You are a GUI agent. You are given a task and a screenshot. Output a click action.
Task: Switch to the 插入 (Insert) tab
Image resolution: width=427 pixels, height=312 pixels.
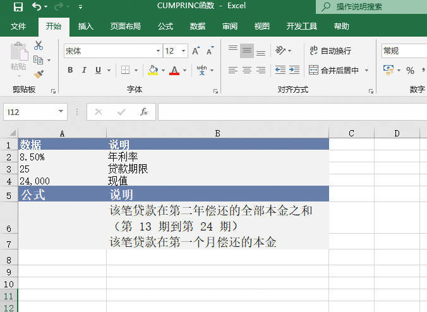coord(86,27)
